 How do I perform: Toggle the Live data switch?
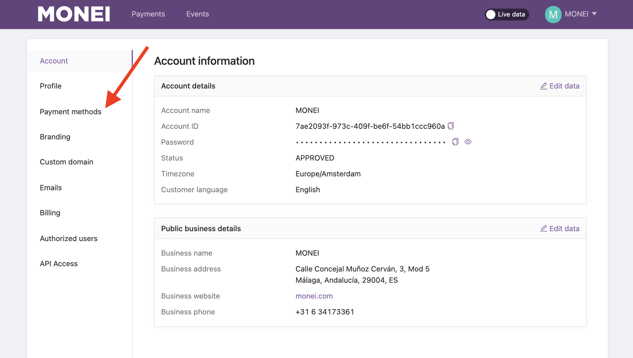point(507,14)
